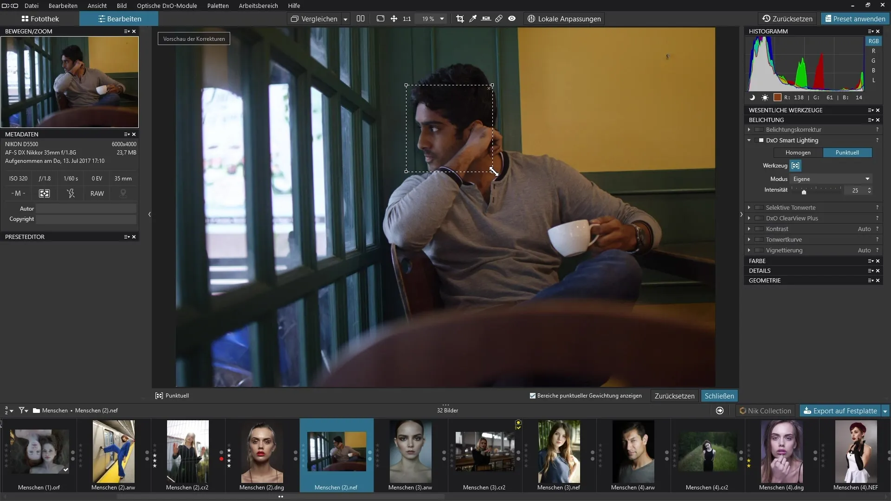
Task: Open Lokale Anpassungen
Action: click(x=564, y=19)
